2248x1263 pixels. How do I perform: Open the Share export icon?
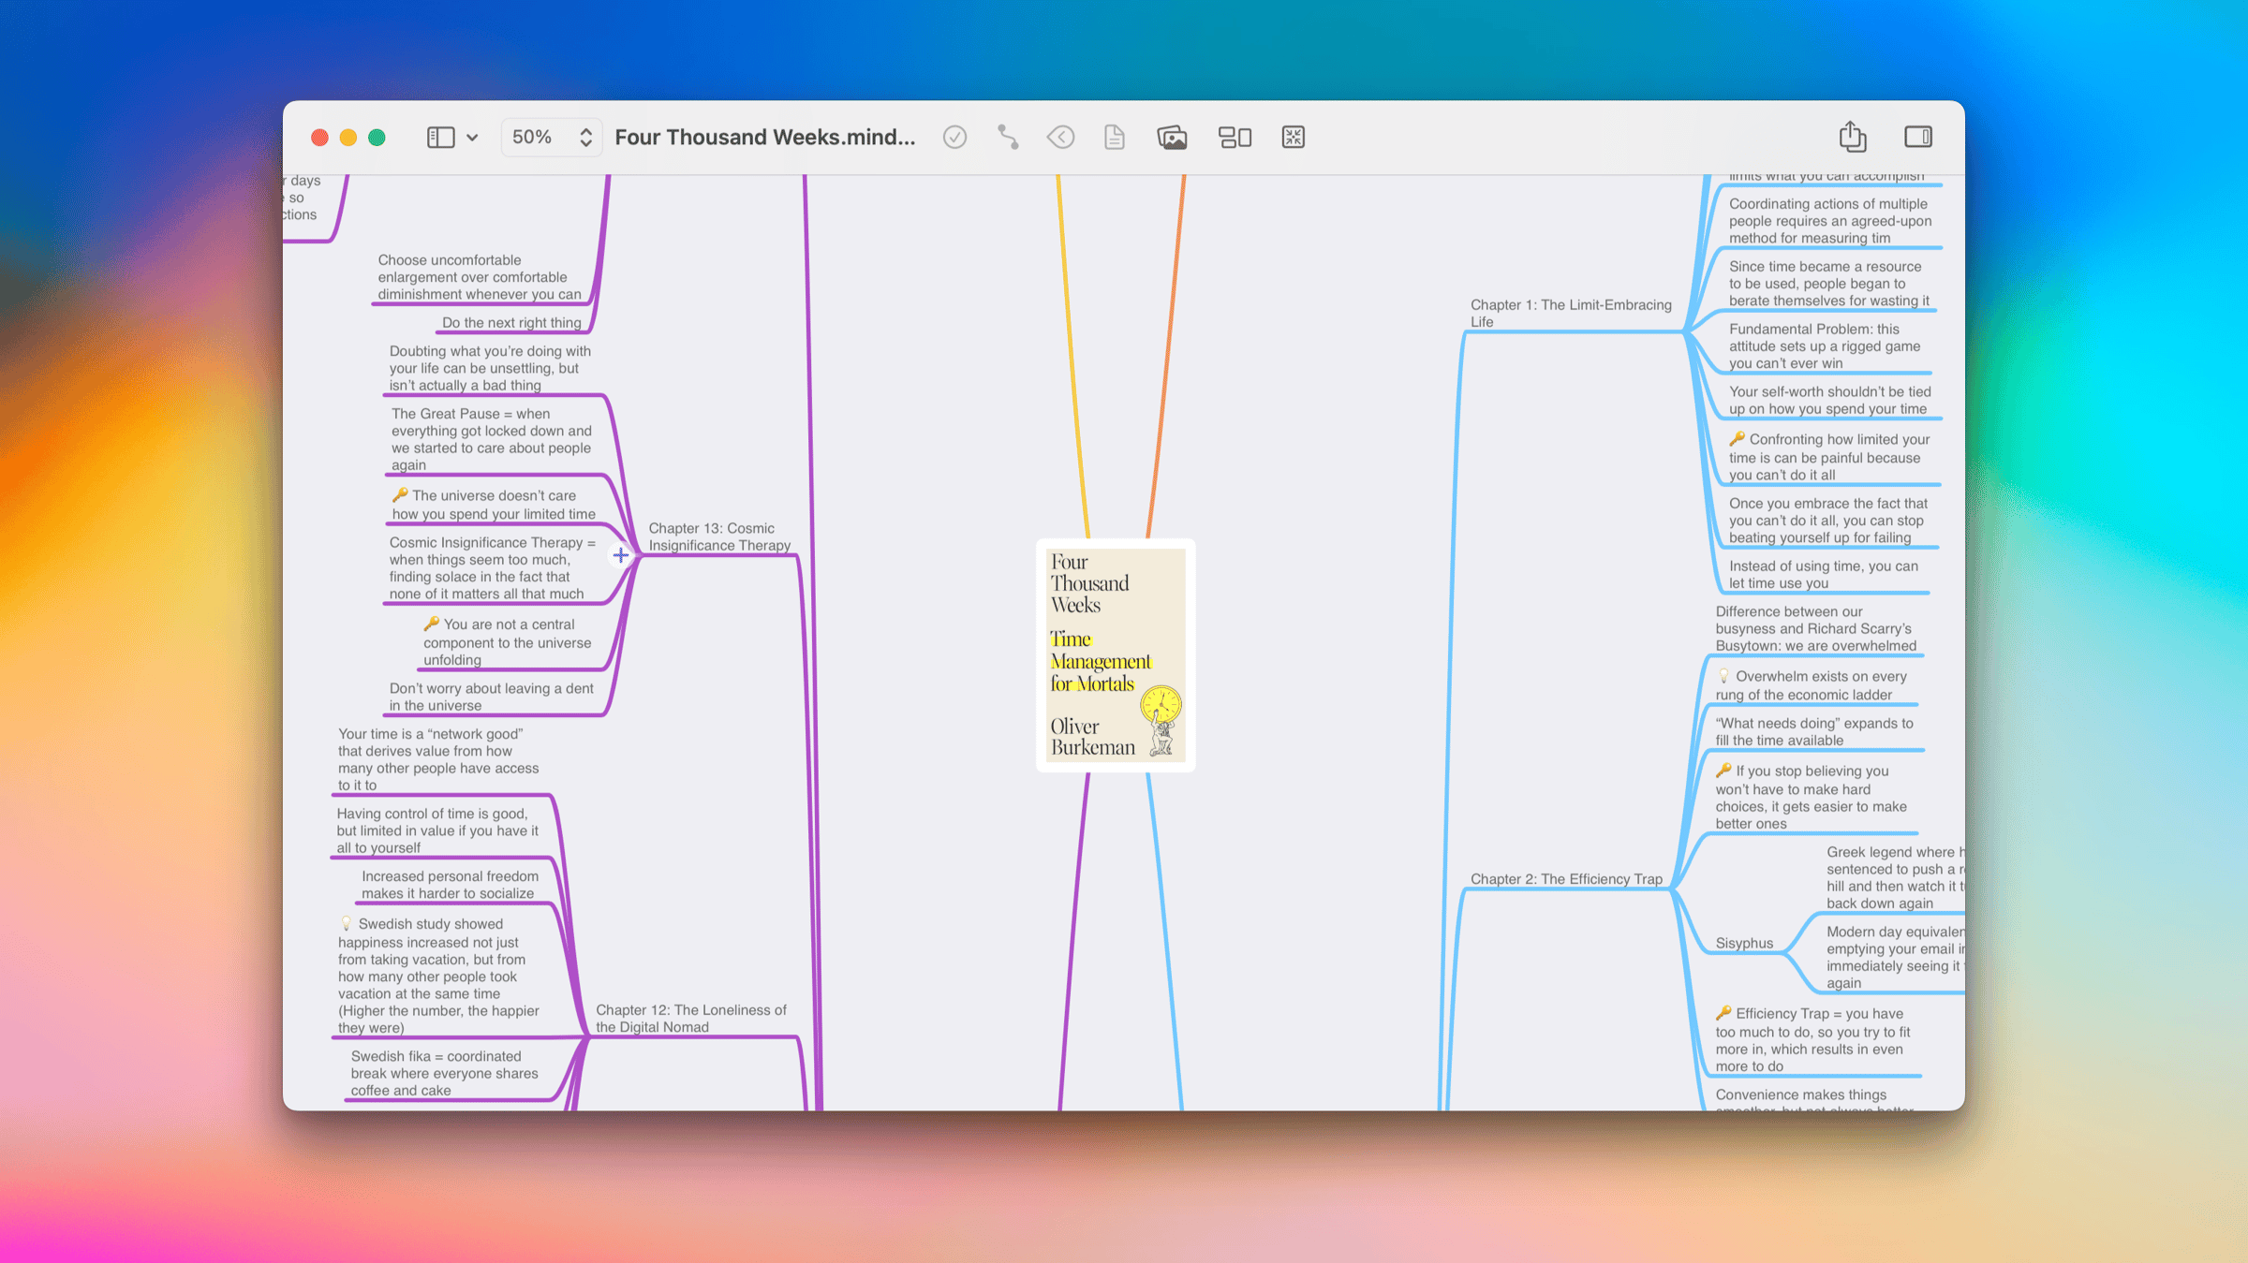pyautogui.click(x=1852, y=136)
